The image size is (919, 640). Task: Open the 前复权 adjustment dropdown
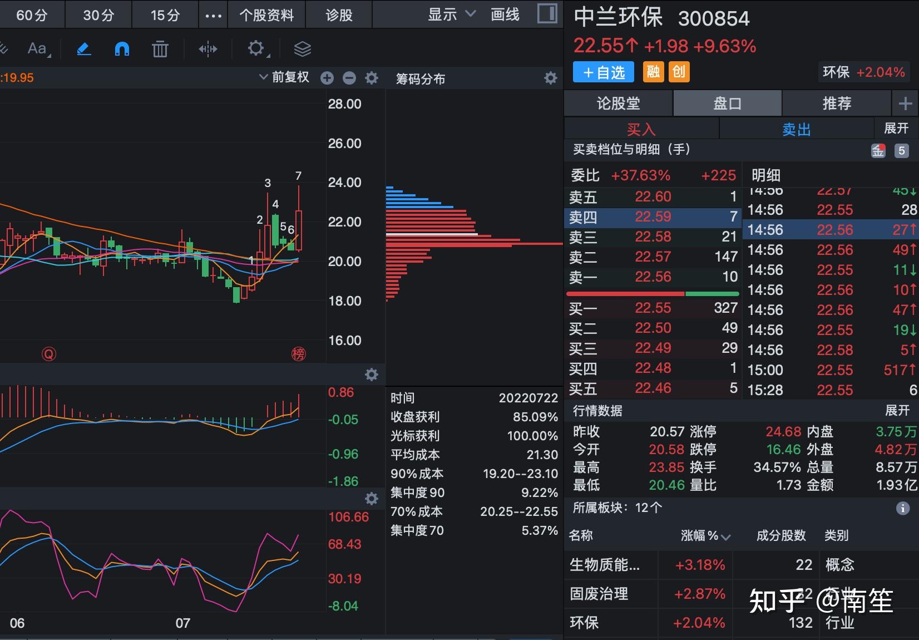pyautogui.click(x=284, y=77)
